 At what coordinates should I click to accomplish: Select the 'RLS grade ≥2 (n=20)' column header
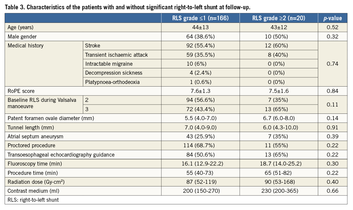279,18
